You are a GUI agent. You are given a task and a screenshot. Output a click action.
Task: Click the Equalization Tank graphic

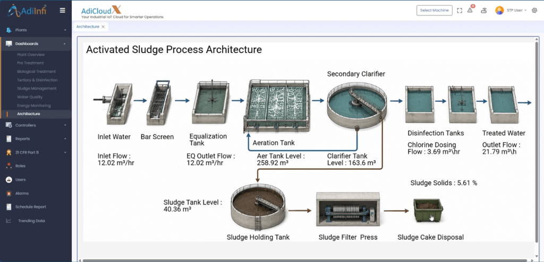coord(210,102)
